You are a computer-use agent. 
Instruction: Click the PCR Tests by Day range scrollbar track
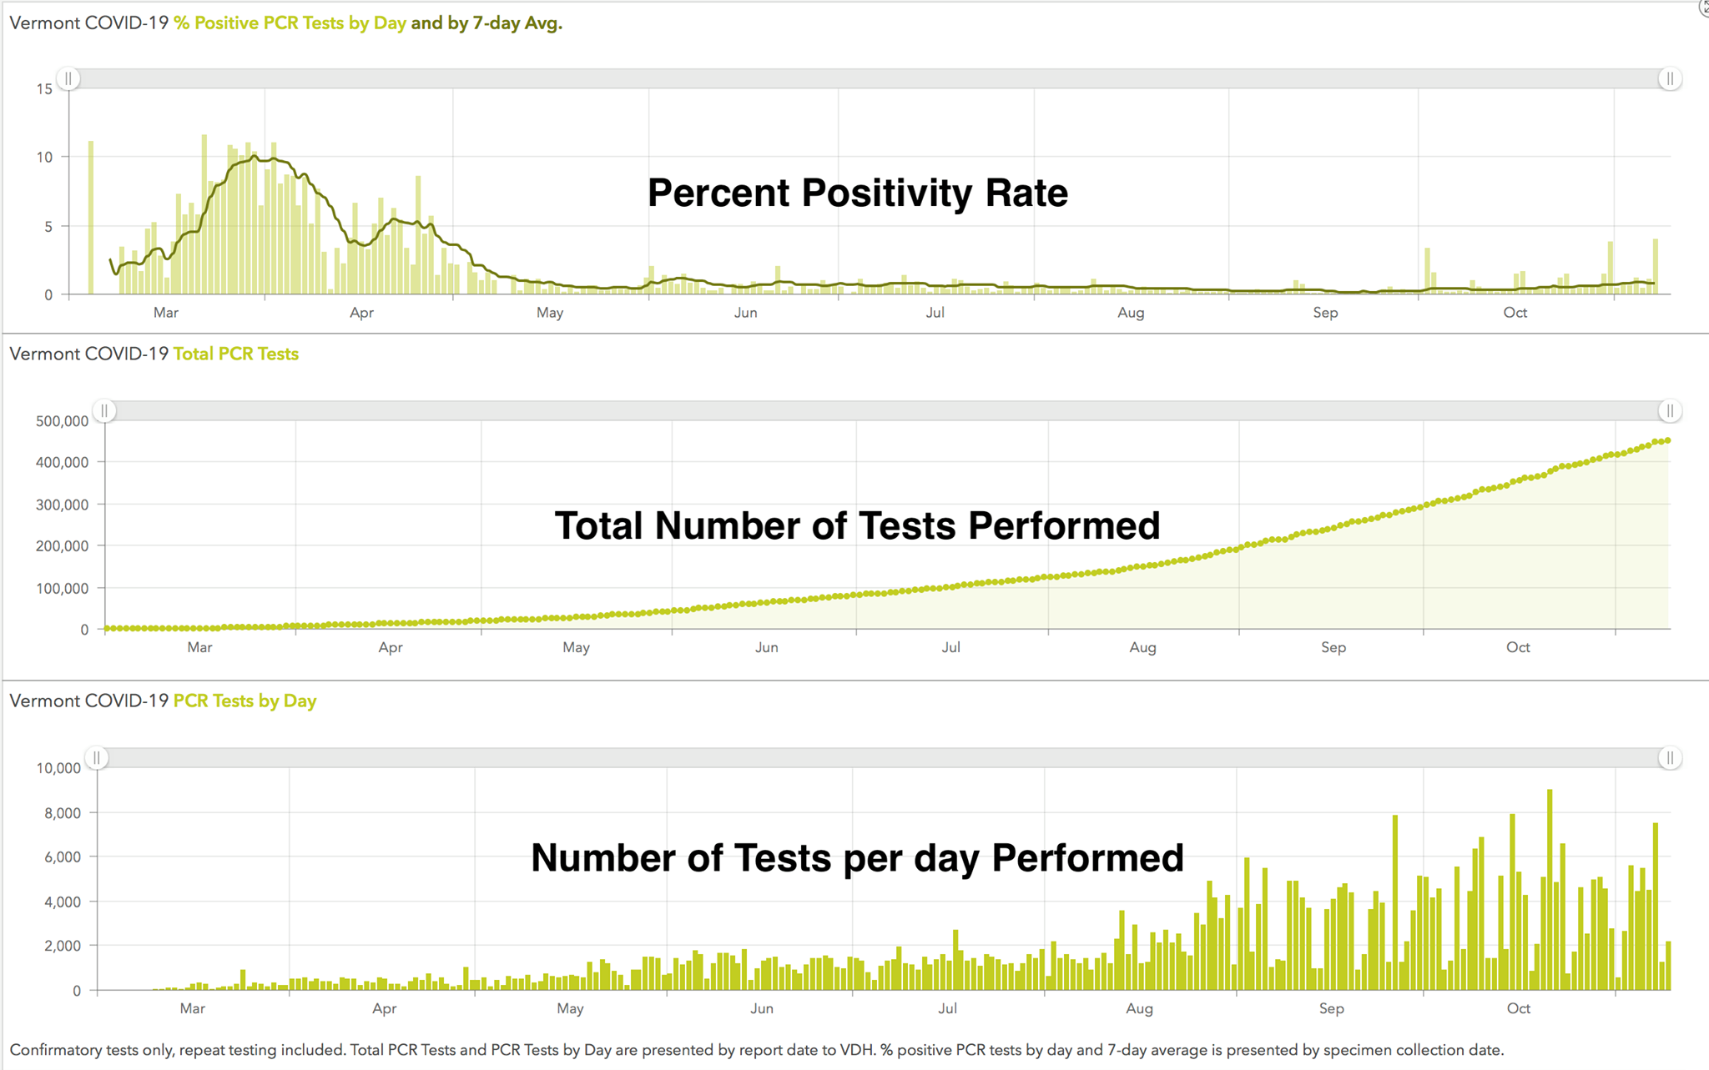(885, 757)
